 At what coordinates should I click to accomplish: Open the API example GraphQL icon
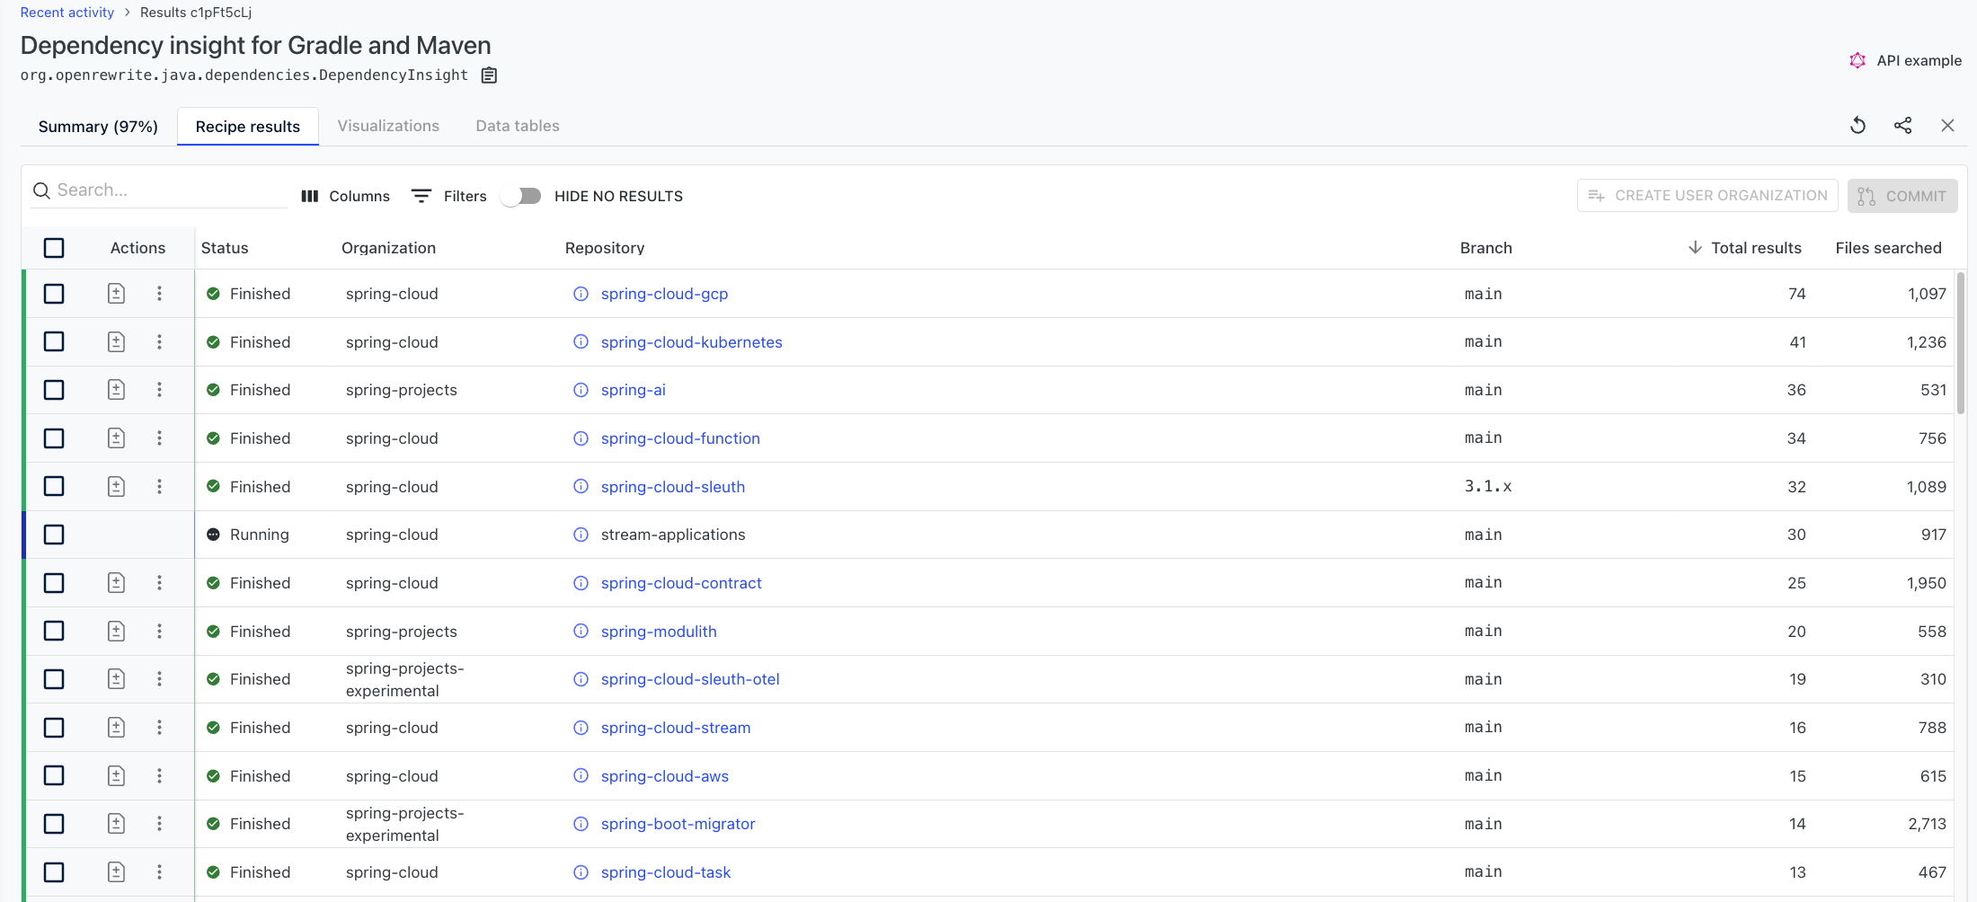coord(1857,60)
